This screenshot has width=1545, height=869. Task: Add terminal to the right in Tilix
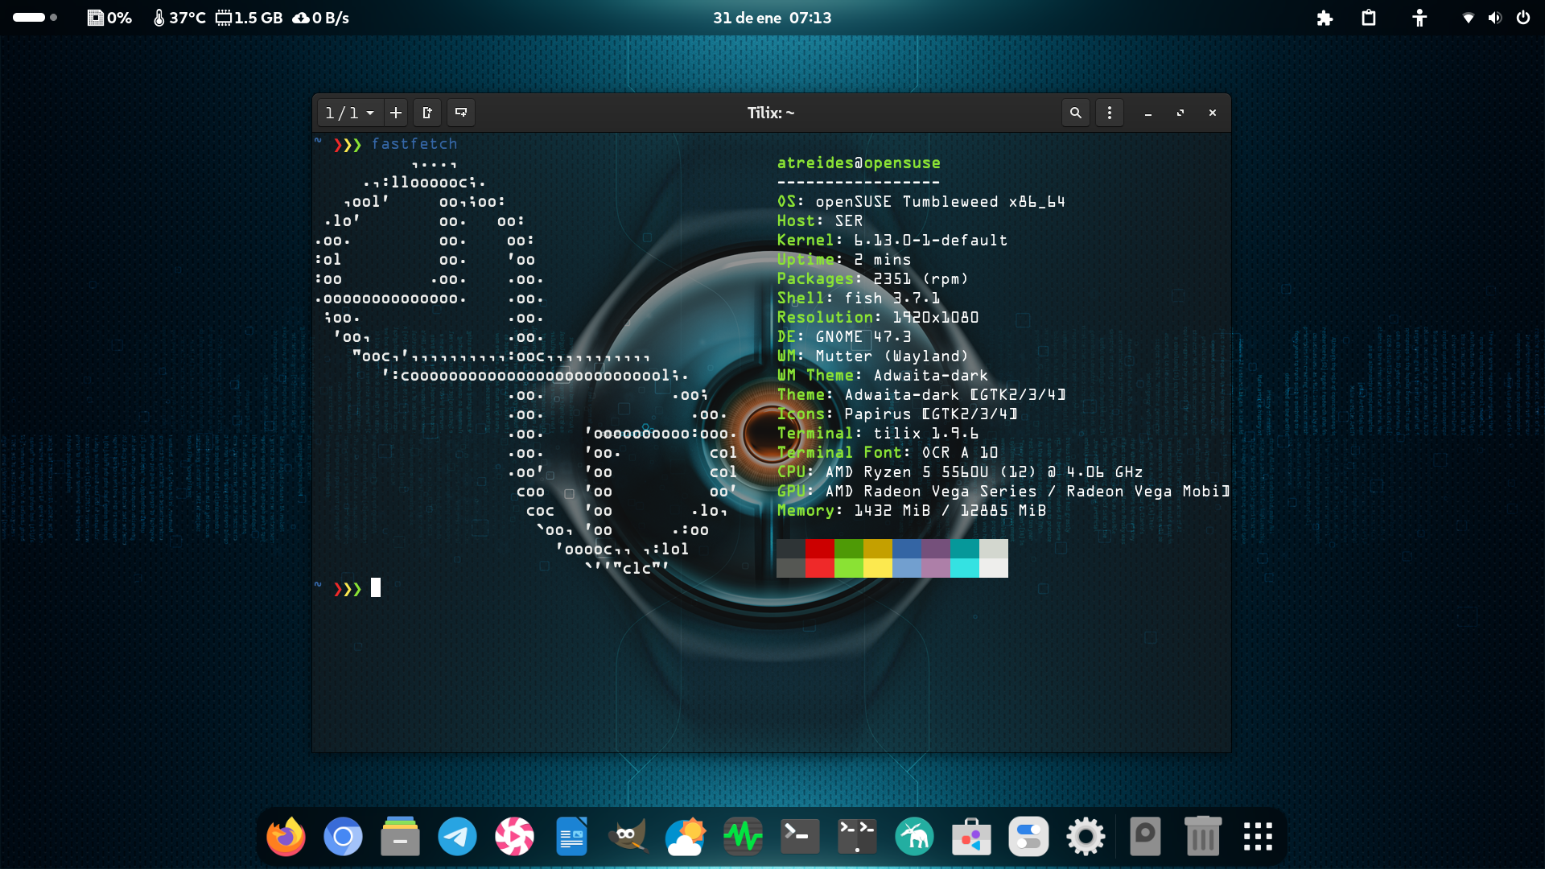pos(427,113)
